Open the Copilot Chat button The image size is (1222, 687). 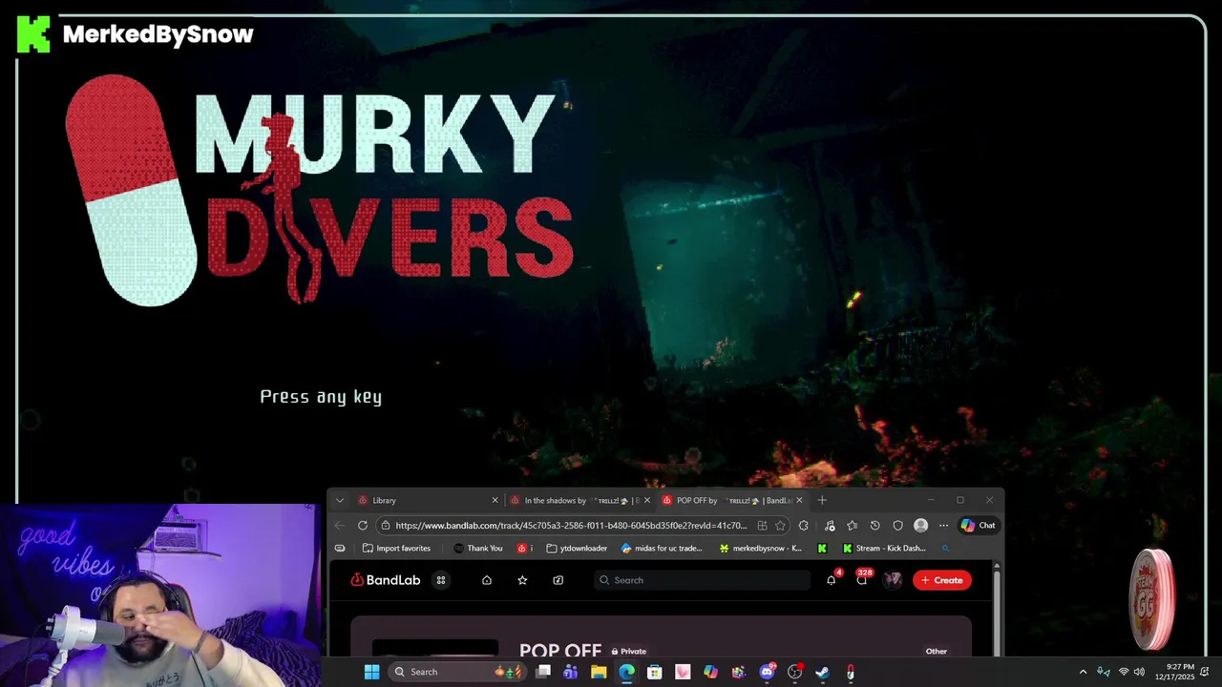pyautogui.click(x=978, y=526)
